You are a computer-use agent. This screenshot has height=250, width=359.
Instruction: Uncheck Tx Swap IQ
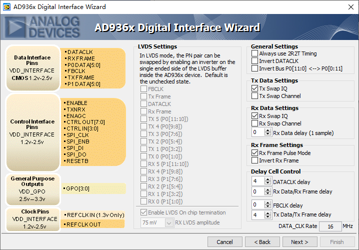[x=254, y=88]
